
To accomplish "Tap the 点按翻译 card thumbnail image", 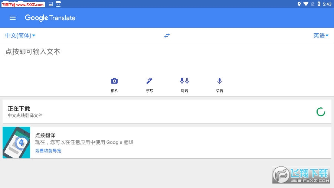I will (16, 143).
